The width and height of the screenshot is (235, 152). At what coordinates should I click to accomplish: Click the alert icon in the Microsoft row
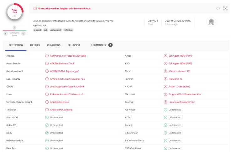(165, 94)
